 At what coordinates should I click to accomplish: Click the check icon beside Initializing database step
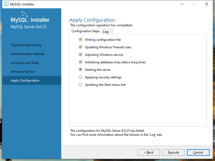pos(80,62)
